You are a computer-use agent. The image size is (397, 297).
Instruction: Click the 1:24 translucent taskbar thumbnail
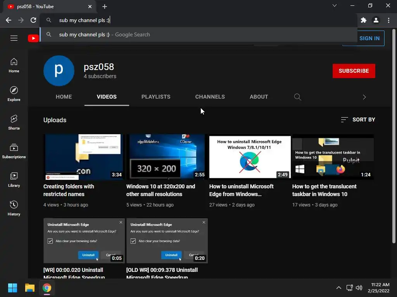click(x=333, y=157)
